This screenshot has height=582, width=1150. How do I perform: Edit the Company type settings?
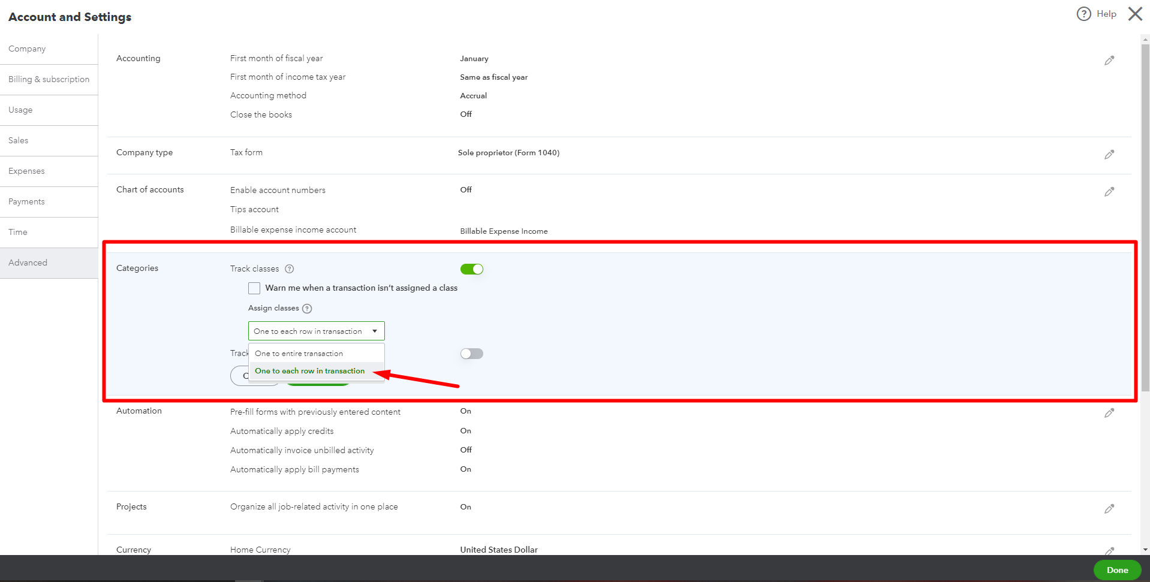(x=1109, y=155)
